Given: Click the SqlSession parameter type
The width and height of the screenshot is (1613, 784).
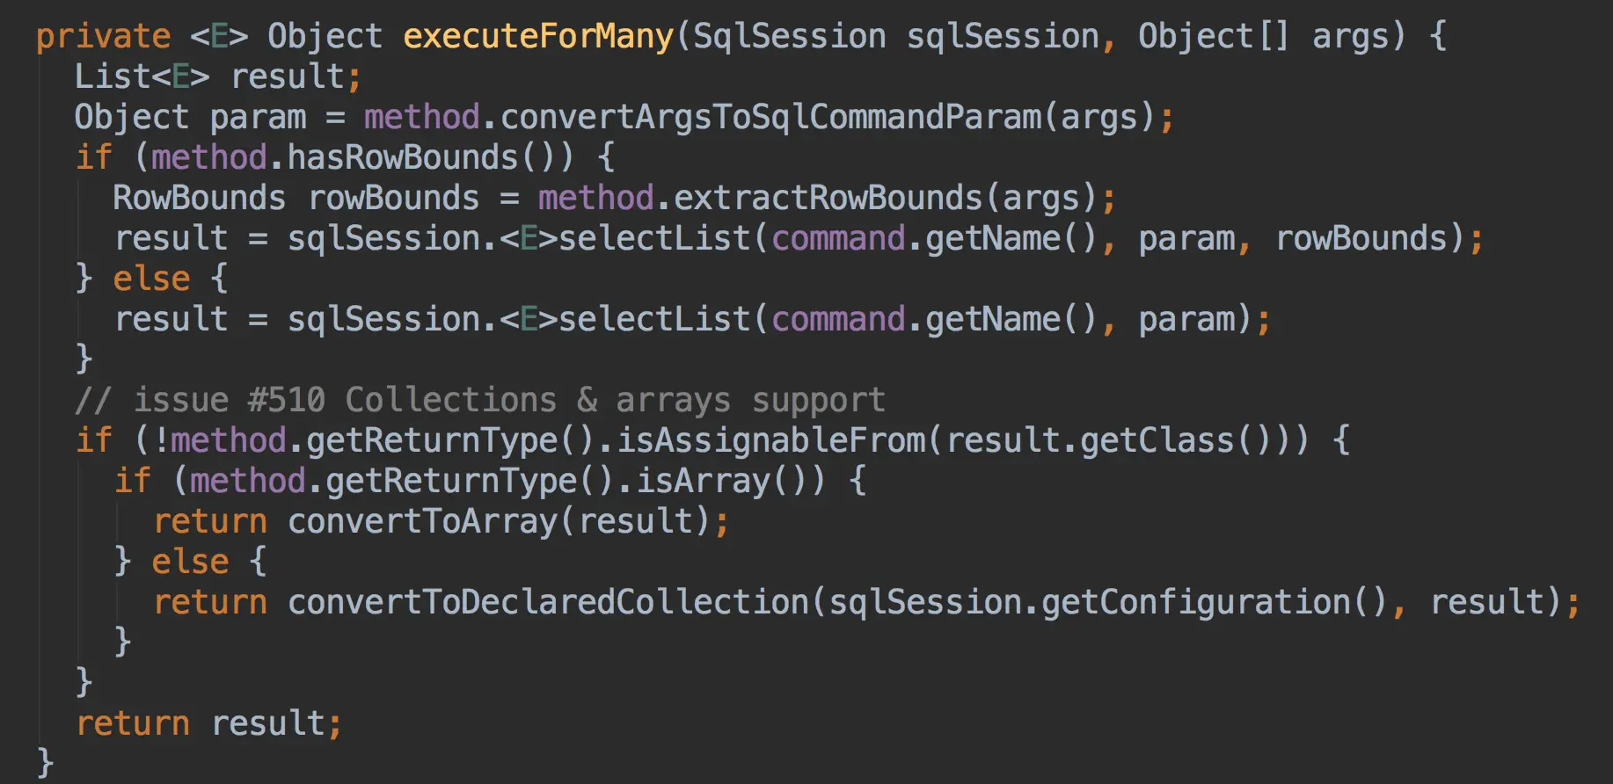Looking at the screenshot, I should (789, 36).
